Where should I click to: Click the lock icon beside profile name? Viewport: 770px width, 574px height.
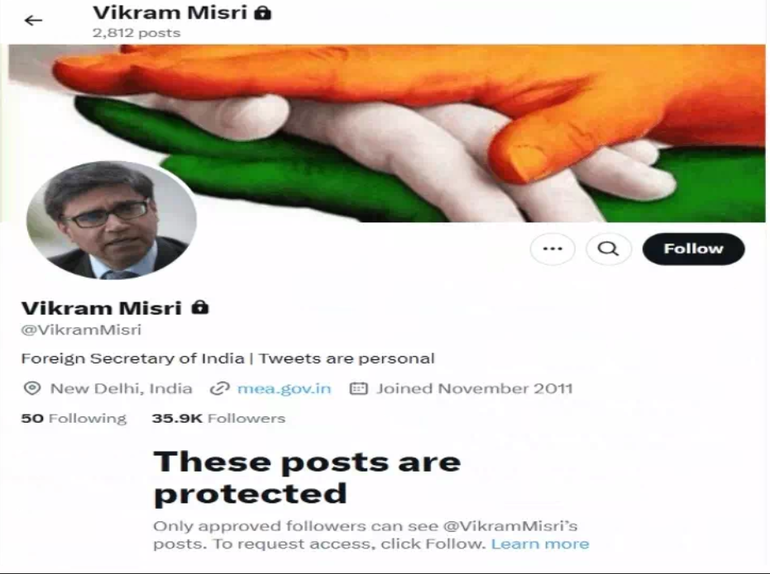pos(200,307)
